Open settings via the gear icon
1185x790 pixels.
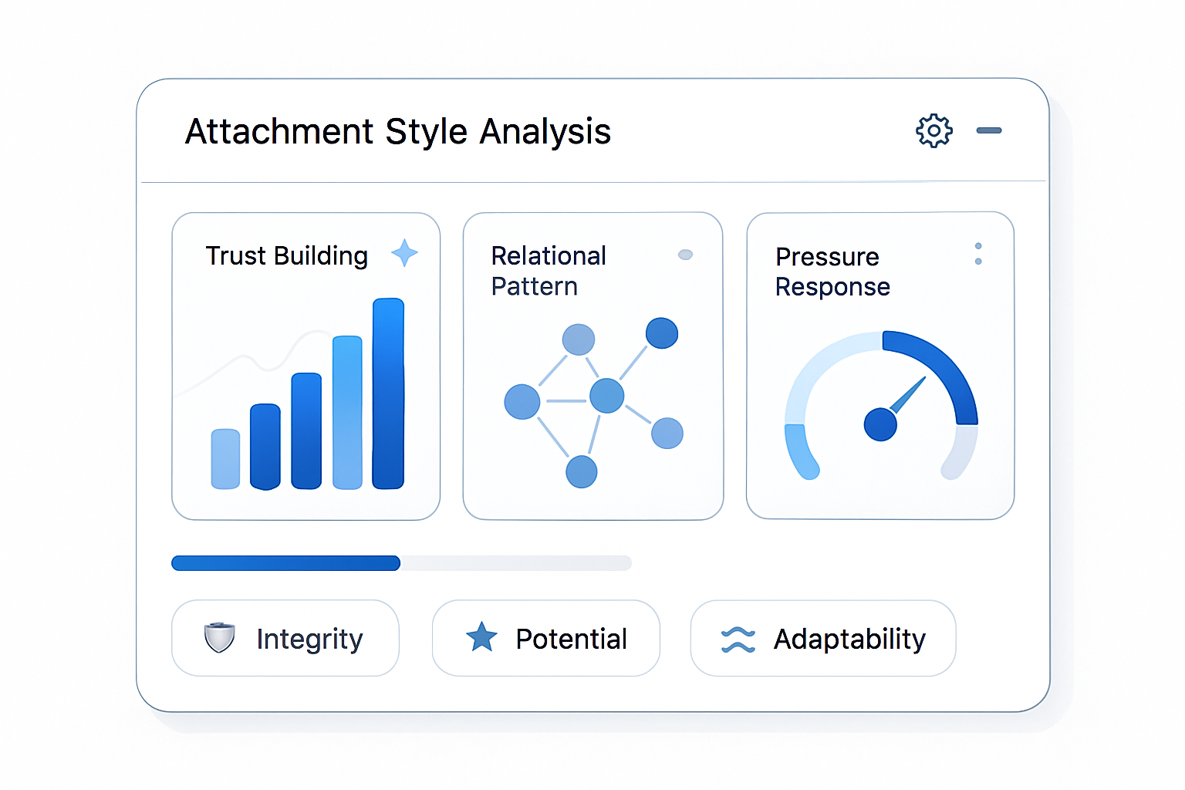click(x=933, y=130)
